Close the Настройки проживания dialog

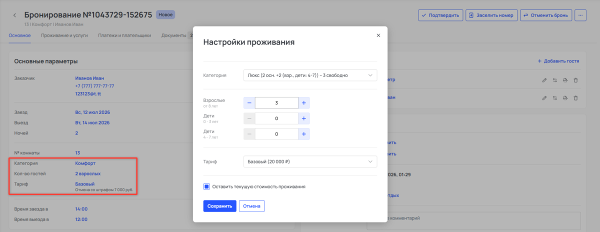pos(378,35)
